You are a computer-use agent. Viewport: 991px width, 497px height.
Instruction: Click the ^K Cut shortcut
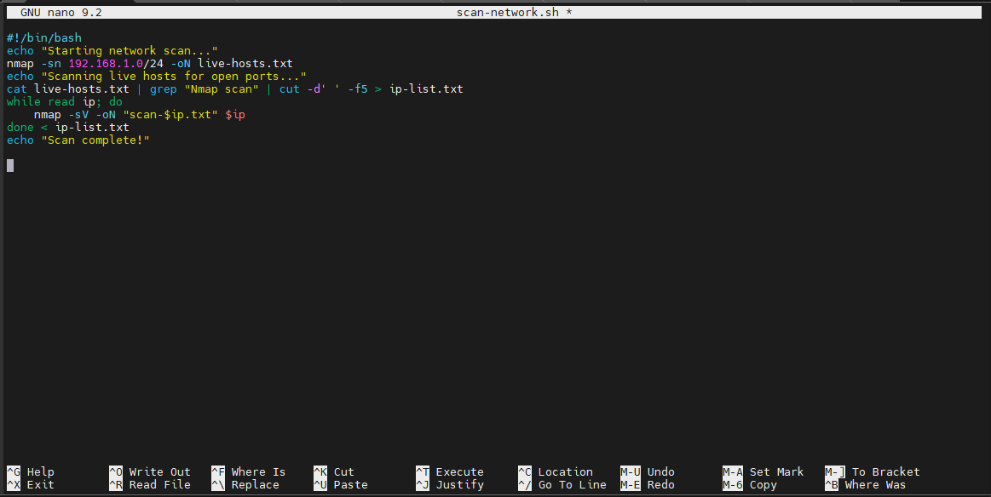334,471
